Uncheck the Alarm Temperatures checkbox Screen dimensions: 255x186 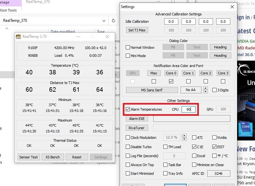(x=128, y=109)
